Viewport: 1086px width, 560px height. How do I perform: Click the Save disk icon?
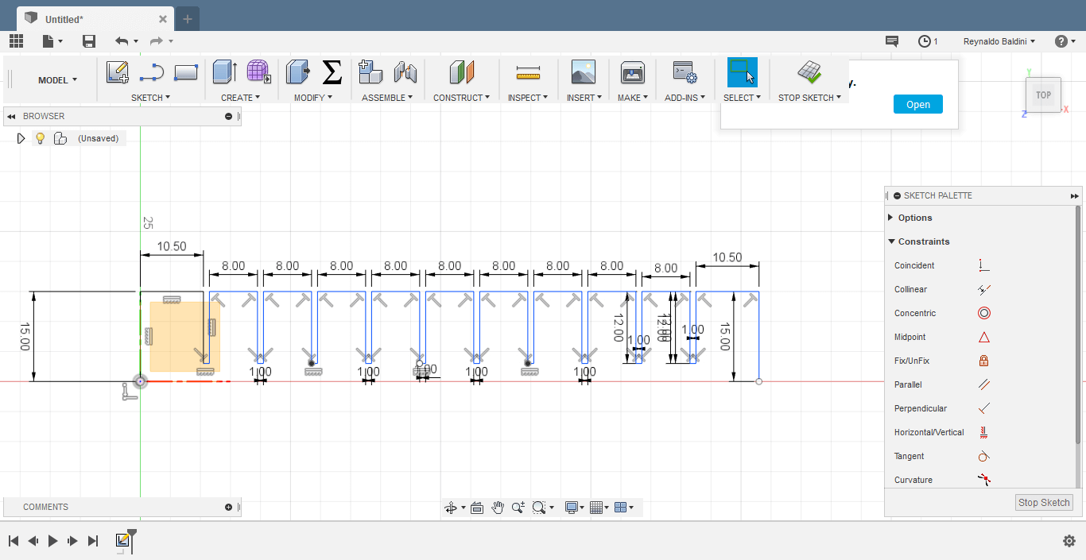point(89,41)
